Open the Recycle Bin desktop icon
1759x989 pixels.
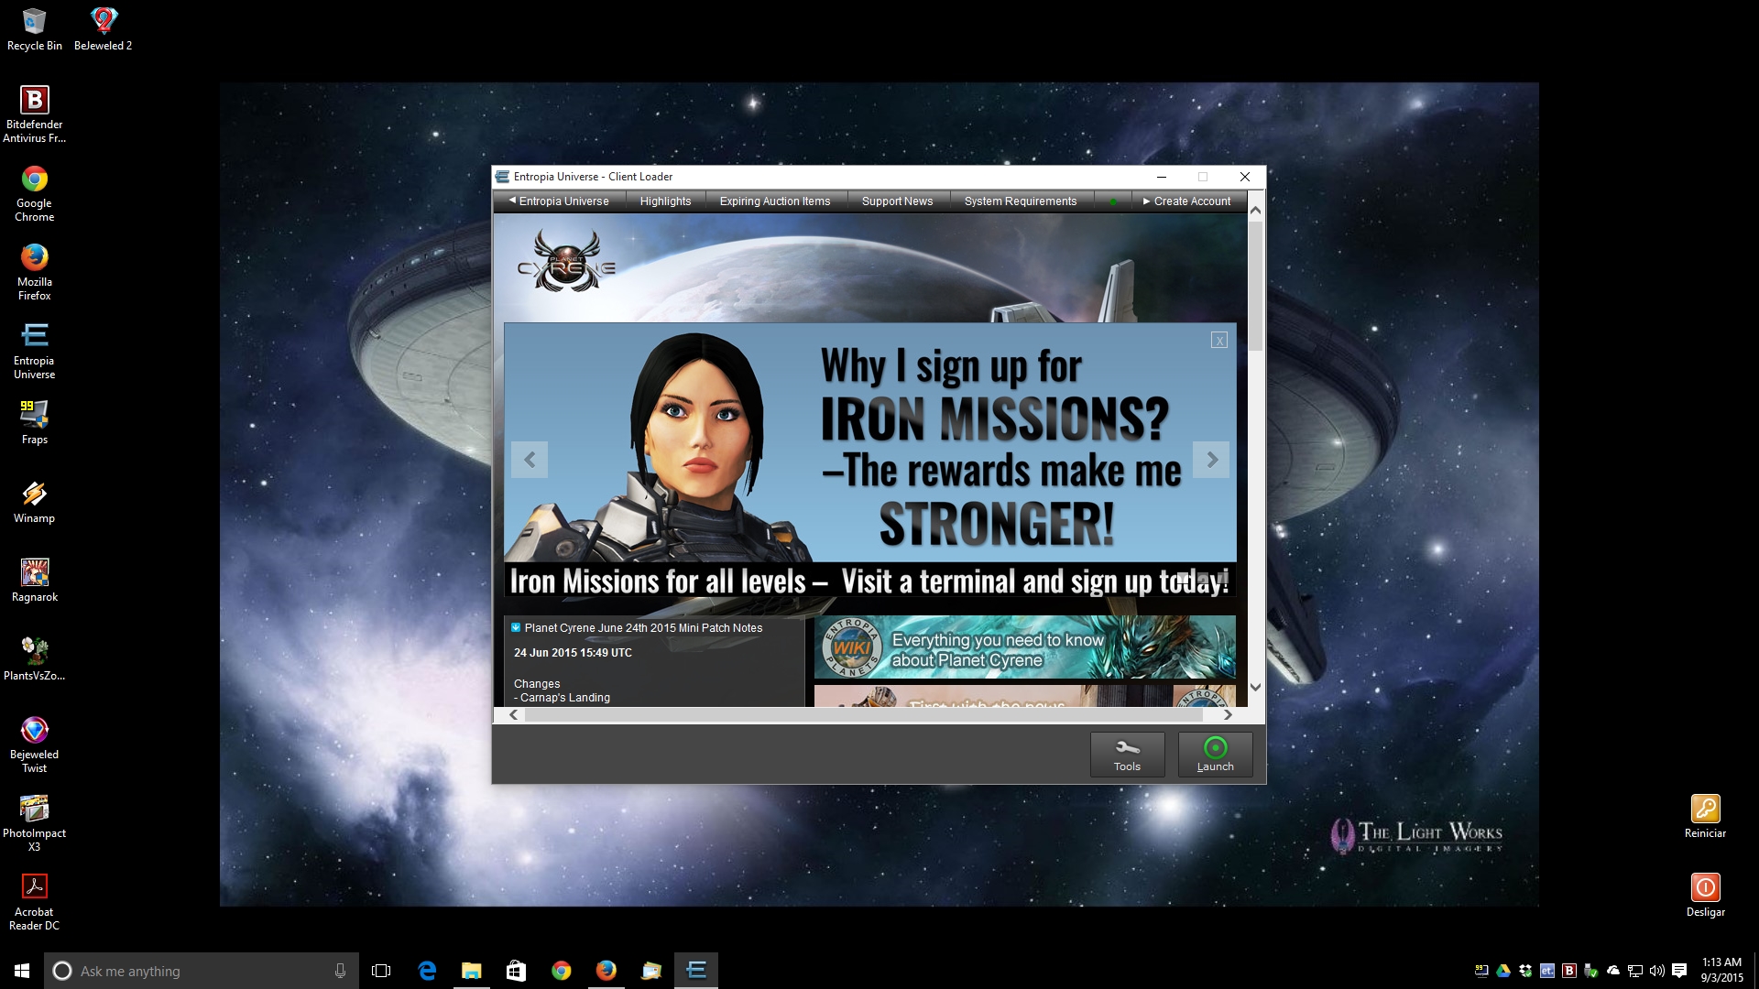point(34,29)
